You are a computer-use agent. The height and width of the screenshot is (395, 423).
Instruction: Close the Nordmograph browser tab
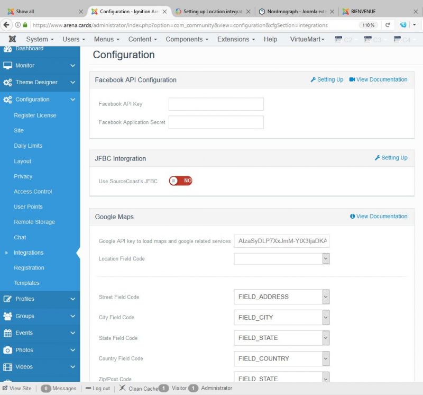332,11
